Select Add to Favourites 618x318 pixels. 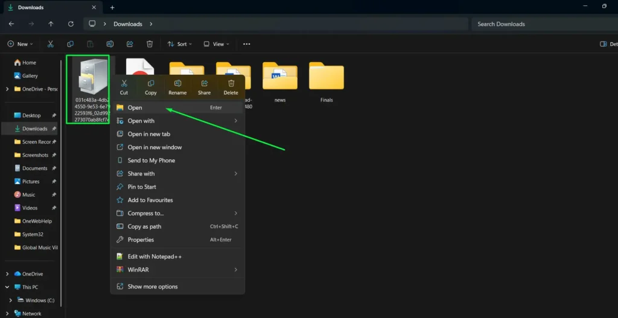click(177, 200)
